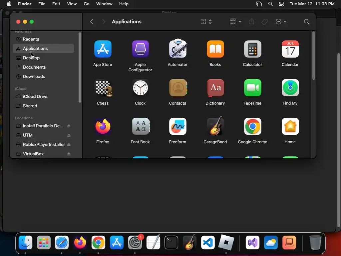Eject the RobloxPlayerInstaller volume
The width and height of the screenshot is (341, 256).
click(69, 145)
